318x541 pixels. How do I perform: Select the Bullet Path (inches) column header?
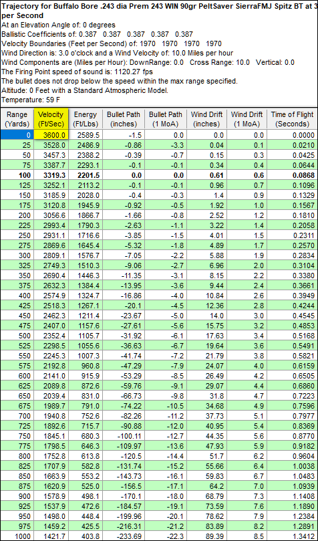[x=120, y=119]
